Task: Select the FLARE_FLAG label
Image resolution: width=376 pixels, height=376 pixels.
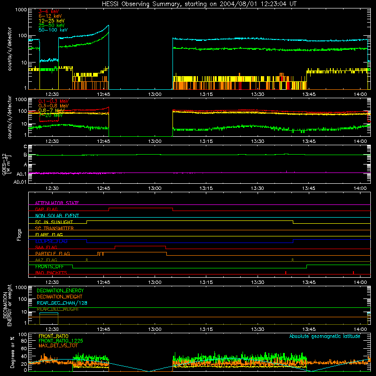Action: [49, 235]
